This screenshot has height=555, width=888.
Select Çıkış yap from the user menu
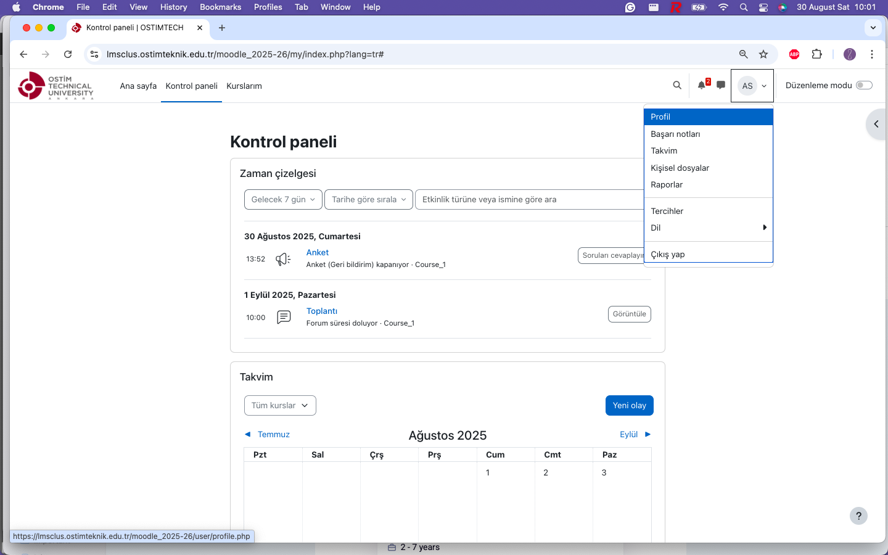tap(668, 255)
